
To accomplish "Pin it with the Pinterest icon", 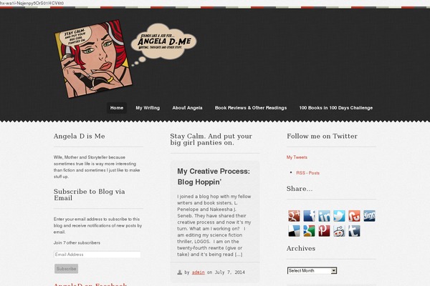I will coord(324,231).
